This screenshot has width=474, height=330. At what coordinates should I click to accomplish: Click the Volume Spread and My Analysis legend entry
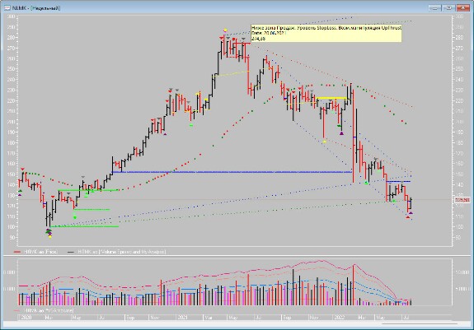117,252
